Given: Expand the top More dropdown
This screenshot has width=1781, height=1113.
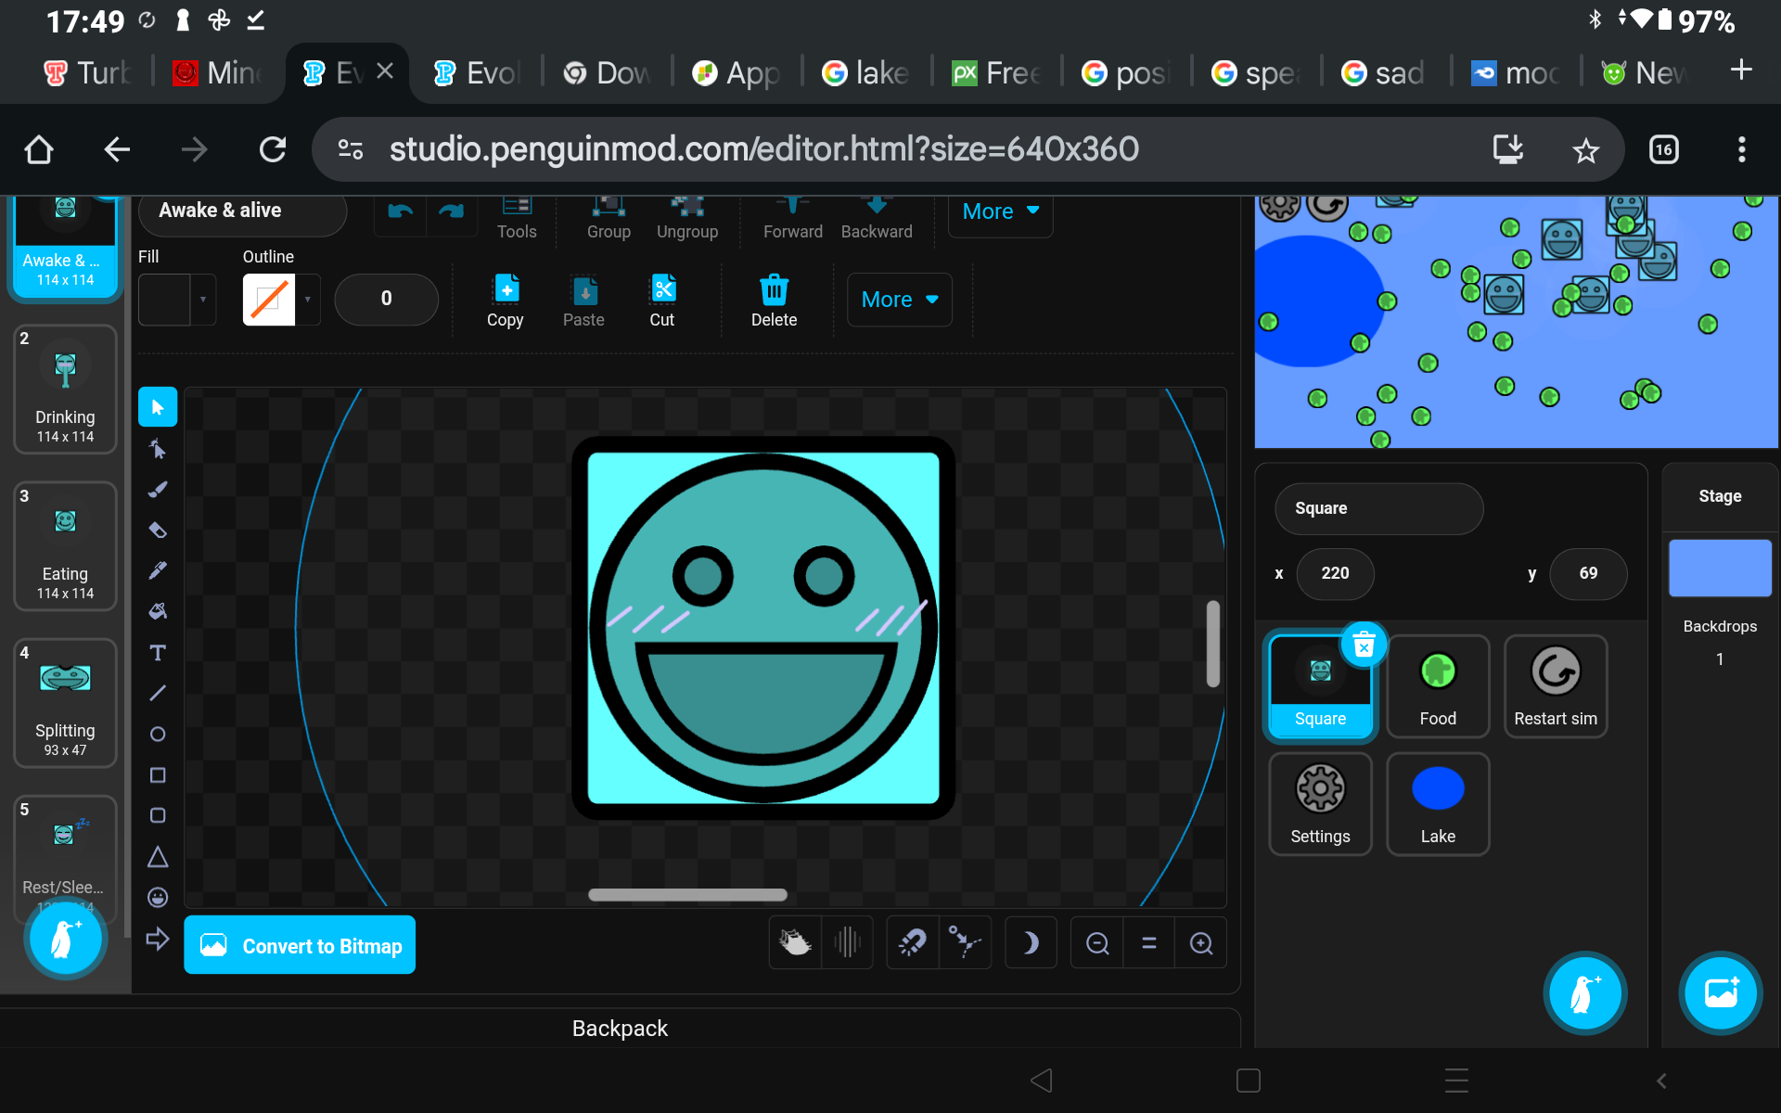Looking at the screenshot, I should (x=1000, y=212).
